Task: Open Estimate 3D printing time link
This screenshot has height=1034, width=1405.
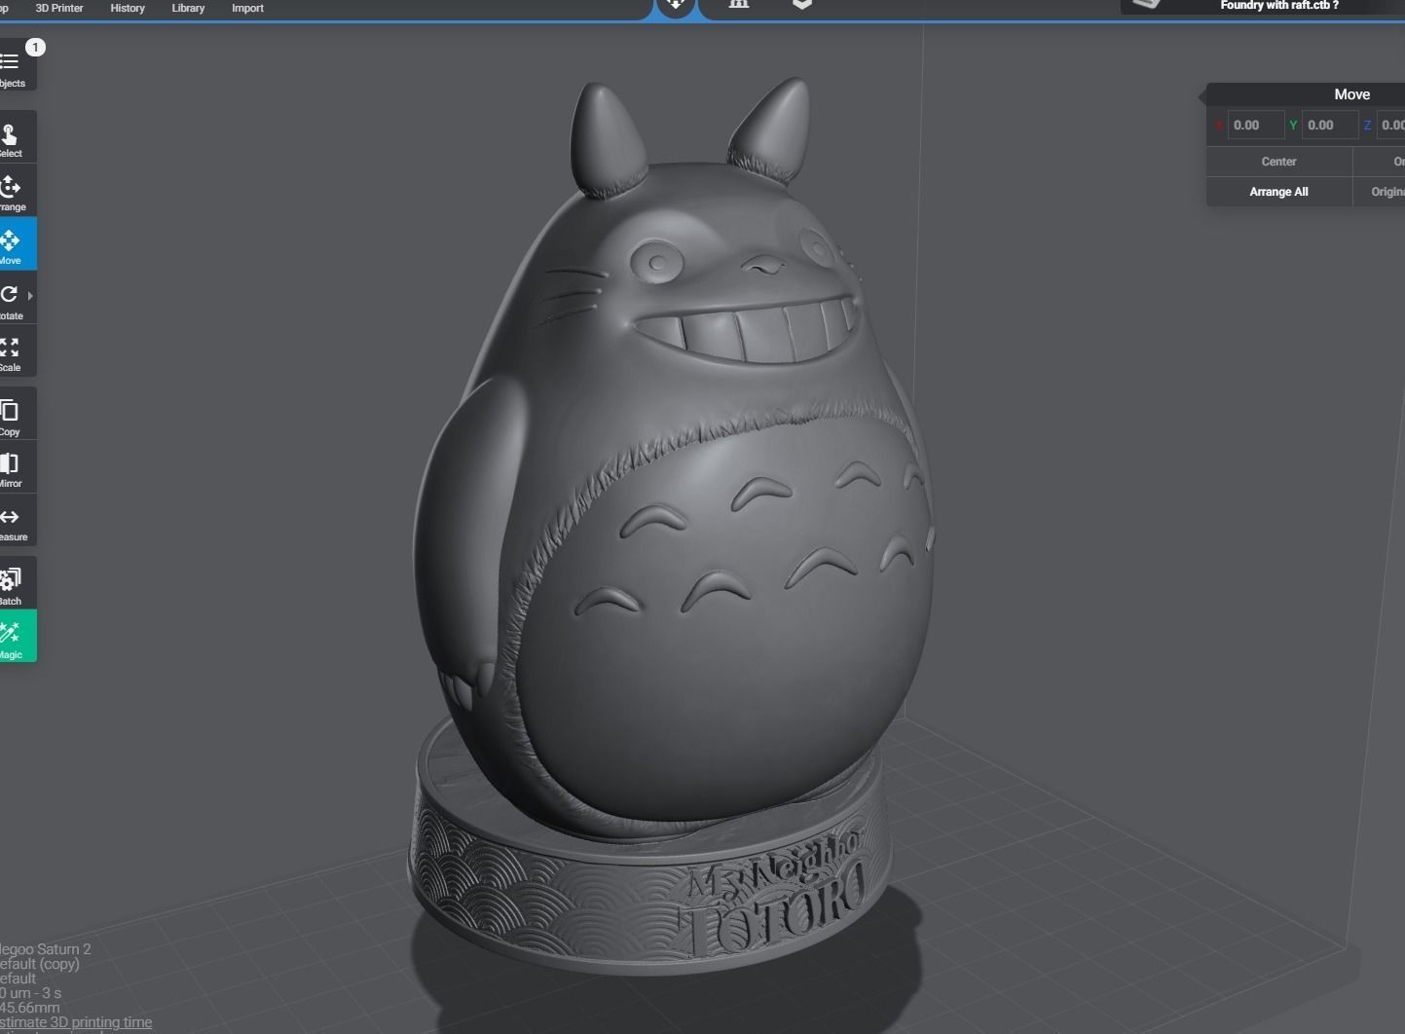Action: click(76, 1022)
